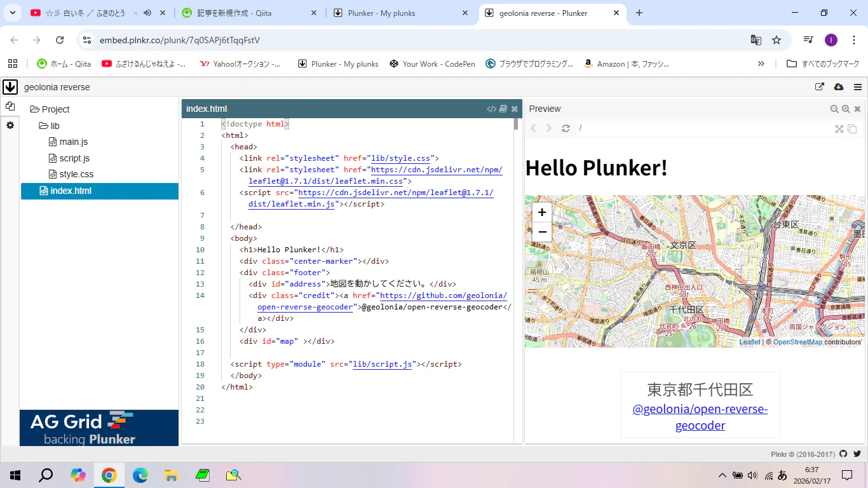
Task: Bookmark this page with the star icon
Action: coord(776,40)
